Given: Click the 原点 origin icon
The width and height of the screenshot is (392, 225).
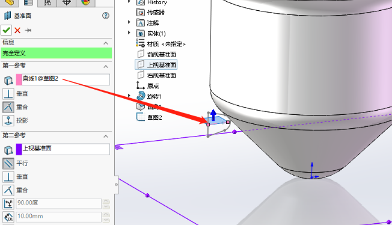Looking at the screenshot, I should point(140,85).
